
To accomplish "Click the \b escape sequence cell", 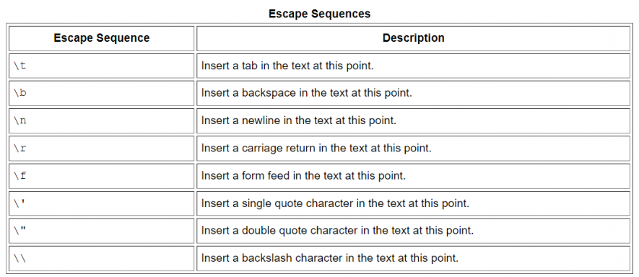I will [102, 93].
